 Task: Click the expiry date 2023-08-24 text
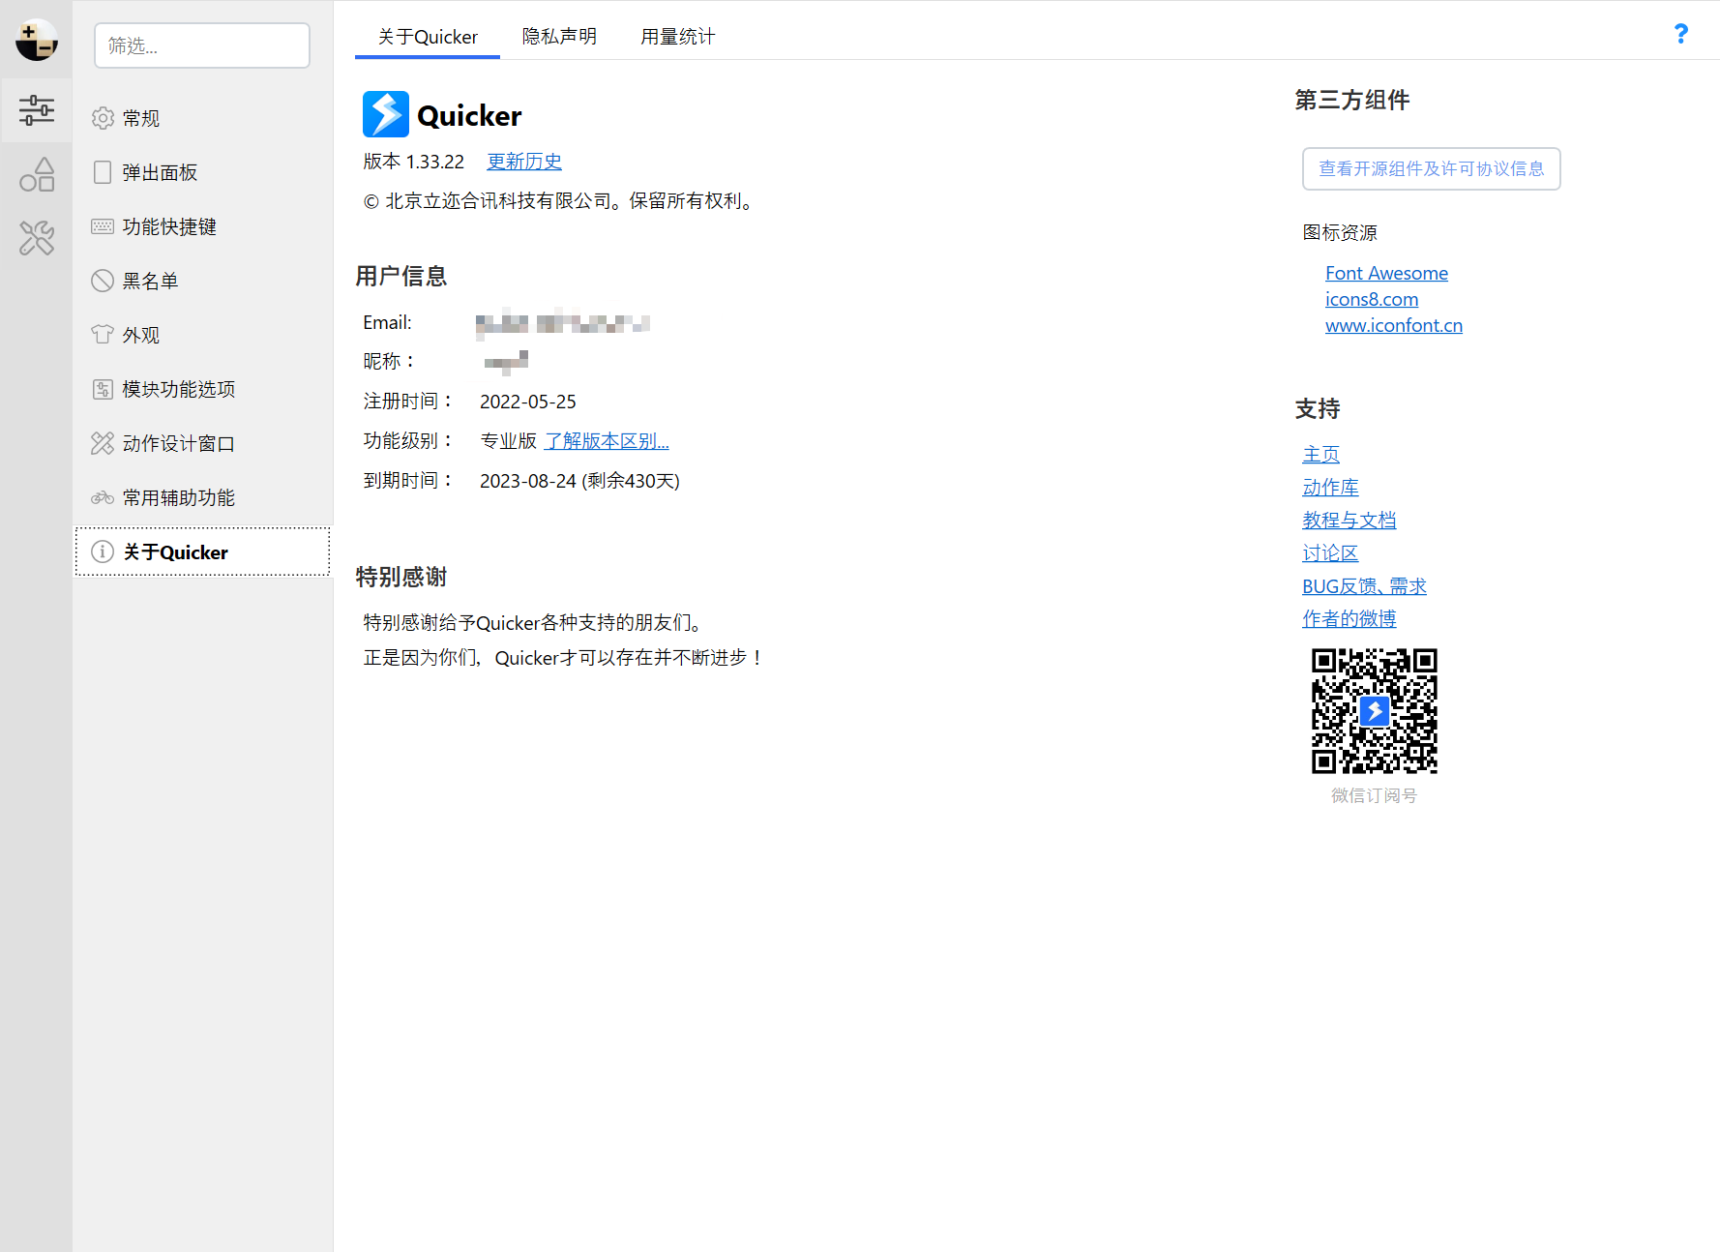pyautogui.click(x=579, y=481)
